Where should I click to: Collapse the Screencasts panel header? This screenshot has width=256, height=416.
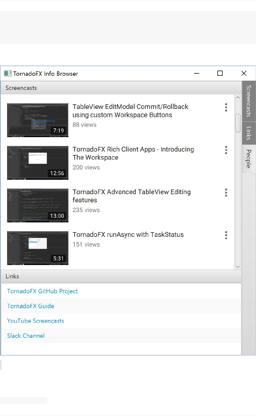tap(121, 88)
